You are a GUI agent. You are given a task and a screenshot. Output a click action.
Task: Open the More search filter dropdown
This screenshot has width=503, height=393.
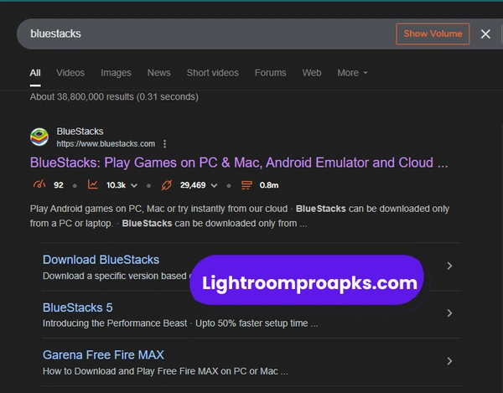tap(352, 73)
